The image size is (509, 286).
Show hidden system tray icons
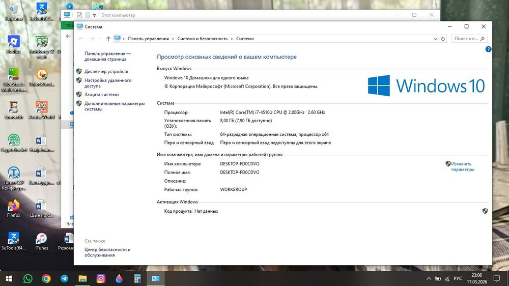pos(429,278)
